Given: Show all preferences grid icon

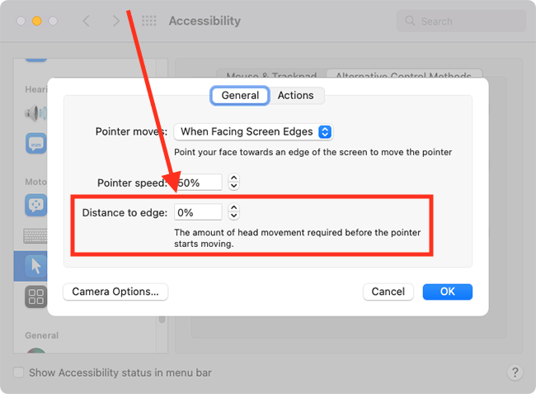Looking at the screenshot, I should coord(149,21).
